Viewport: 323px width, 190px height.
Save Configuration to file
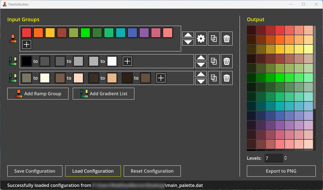(35, 171)
